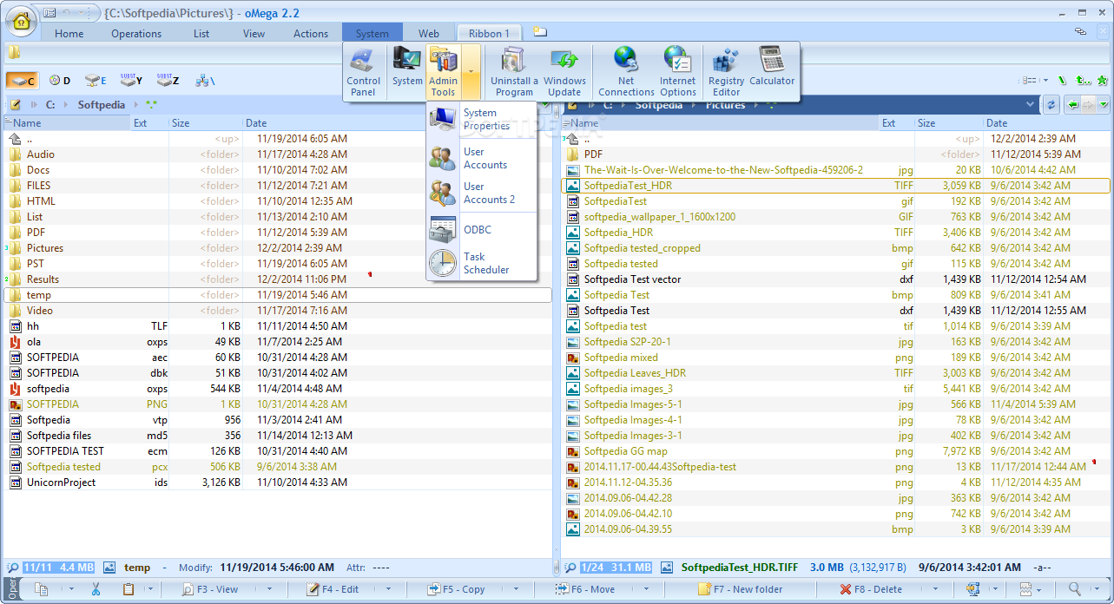Image resolution: width=1114 pixels, height=604 pixels.
Task: Choose System Properties from Admin Tools menu
Action: pos(481,119)
